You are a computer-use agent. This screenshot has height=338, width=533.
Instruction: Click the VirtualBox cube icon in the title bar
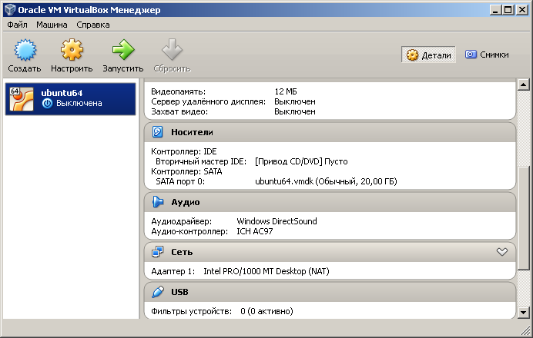(10, 9)
